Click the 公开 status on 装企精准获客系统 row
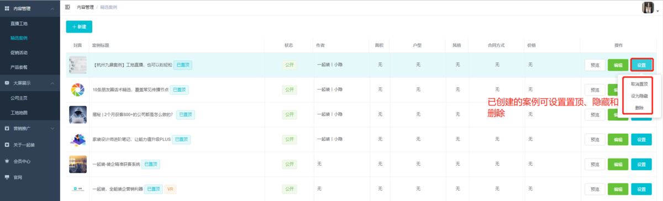This screenshot has height=201, width=663. (x=290, y=164)
